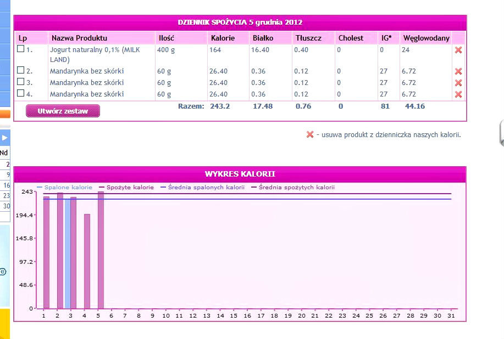Click the 194.4 y-axis label
504x339 pixels.
24,215
